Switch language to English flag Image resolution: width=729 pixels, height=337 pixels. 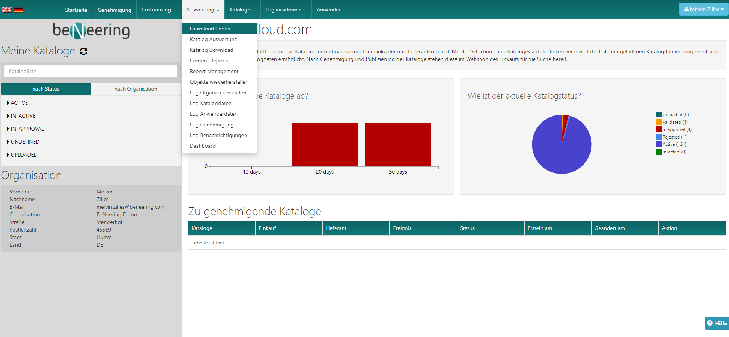pos(7,10)
